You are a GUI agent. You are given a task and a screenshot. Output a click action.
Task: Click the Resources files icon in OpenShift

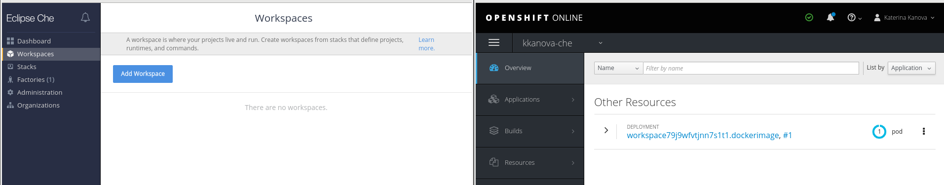point(494,162)
